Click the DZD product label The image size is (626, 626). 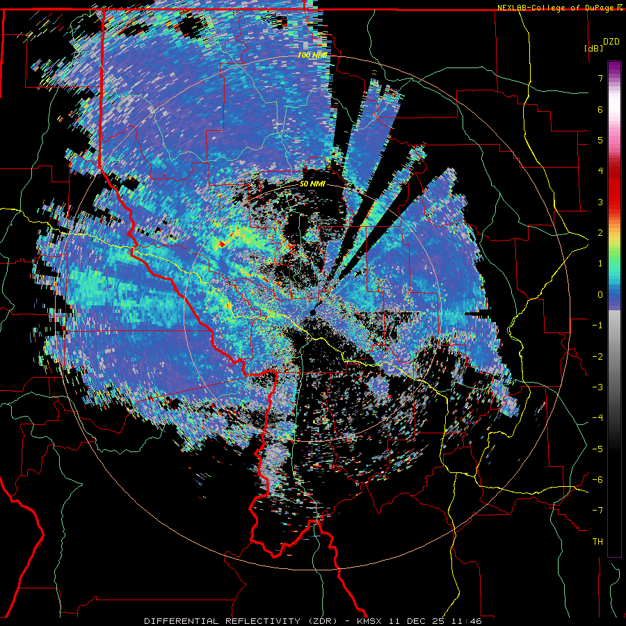click(x=611, y=42)
